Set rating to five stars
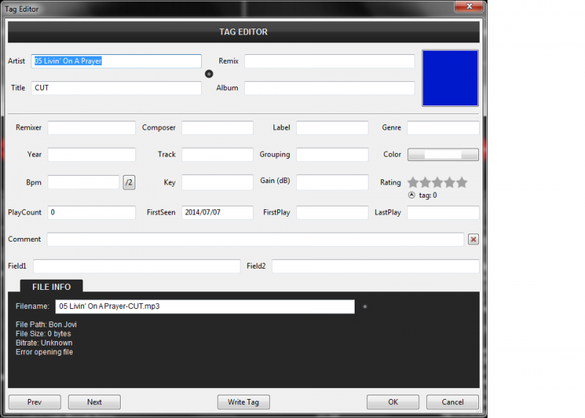This screenshot has height=418, width=585. (462, 182)
